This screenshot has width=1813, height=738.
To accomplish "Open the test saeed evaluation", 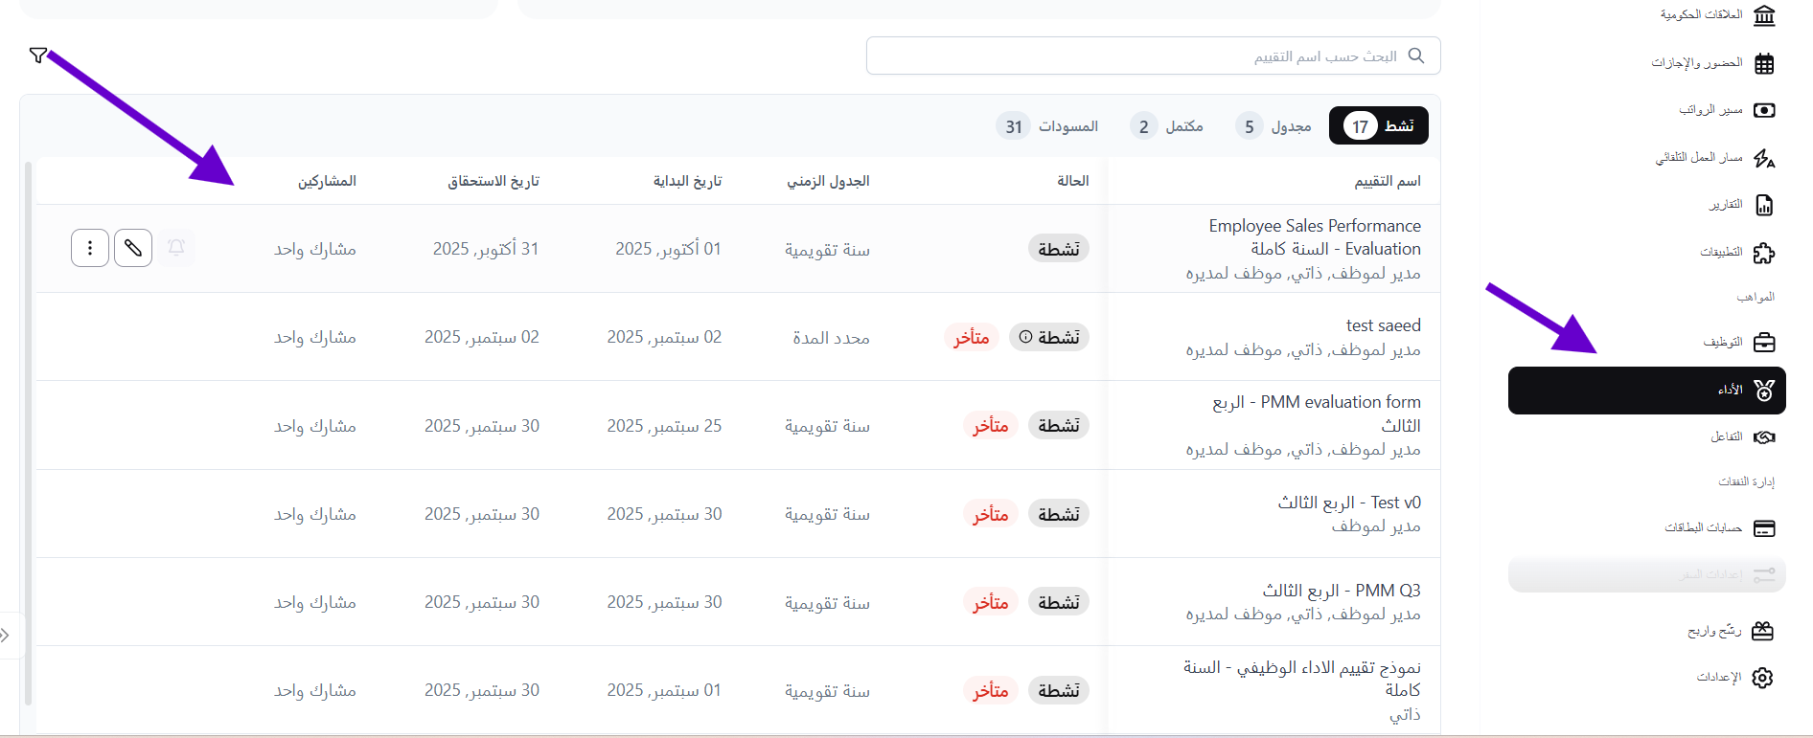I will pos(1383,325).
